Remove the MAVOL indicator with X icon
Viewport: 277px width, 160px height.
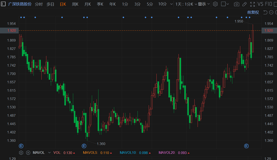click(28, 152)
